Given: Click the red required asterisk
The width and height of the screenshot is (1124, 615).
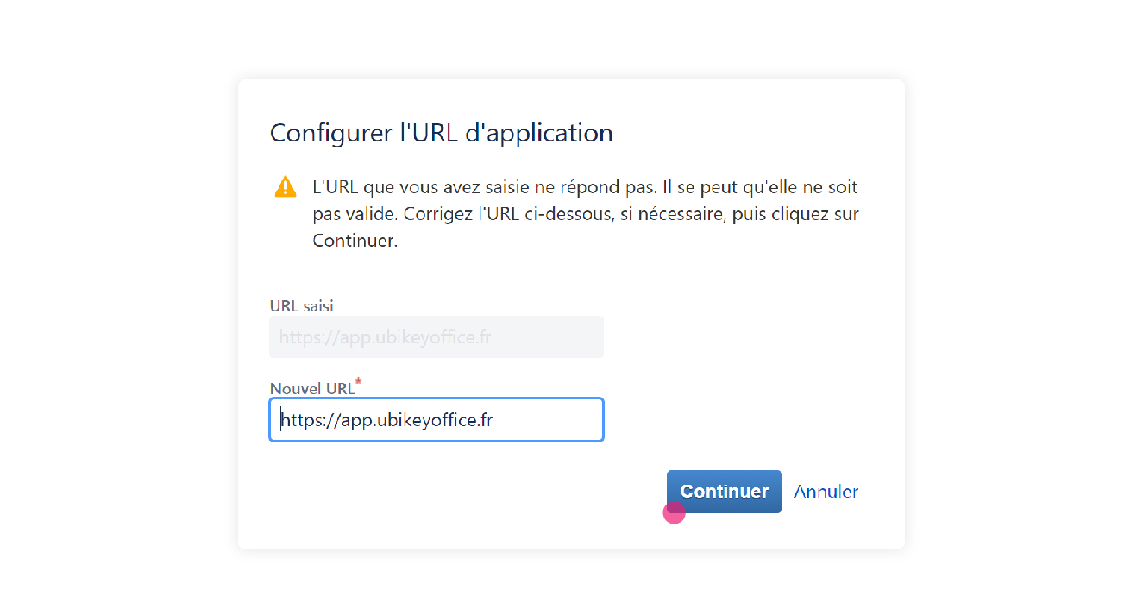Looking at the screenshot, I should (359, 381).
